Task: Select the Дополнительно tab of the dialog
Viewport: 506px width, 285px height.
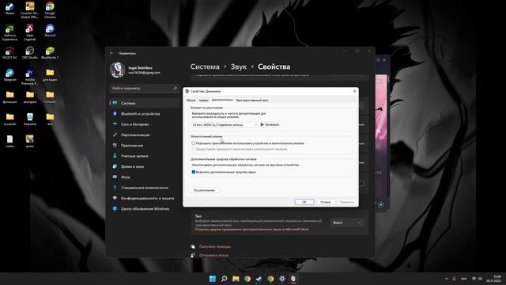Action: point(222,100)
